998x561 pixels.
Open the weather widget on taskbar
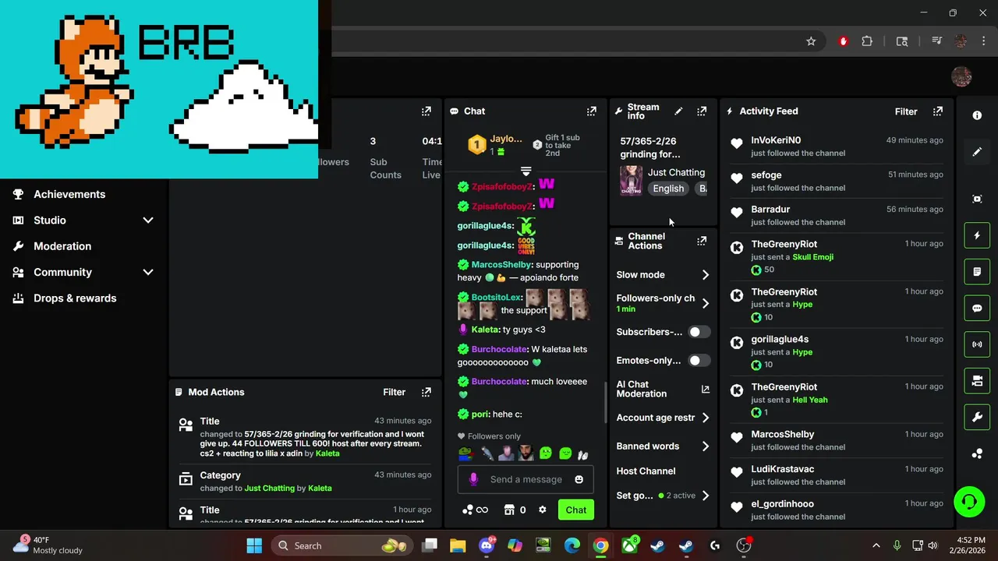(x=48, y=545)
